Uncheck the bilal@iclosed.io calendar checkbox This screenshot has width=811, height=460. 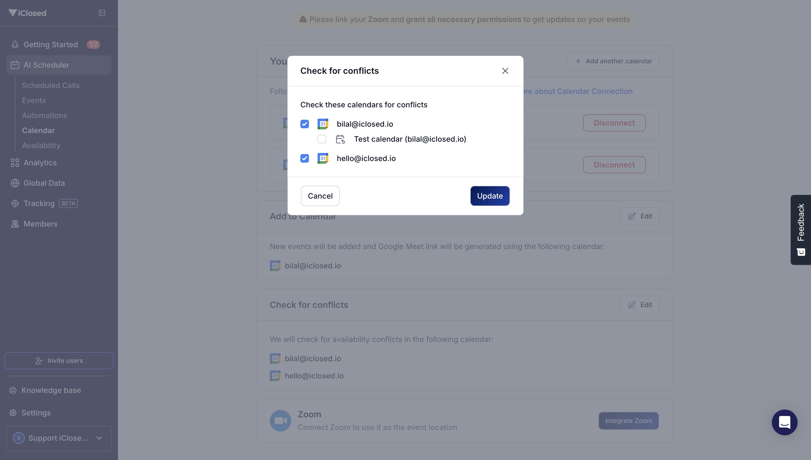point(304,124)
